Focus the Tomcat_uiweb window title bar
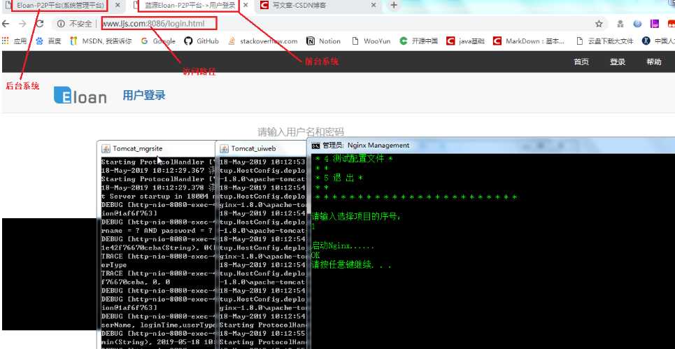This screenshot has width=675, height=349. pos(261,148)
